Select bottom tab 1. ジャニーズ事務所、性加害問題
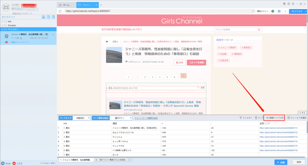Image resolution: width=308 pixels, height=166 pixels. pyautogui.click(x=76, y=160)
